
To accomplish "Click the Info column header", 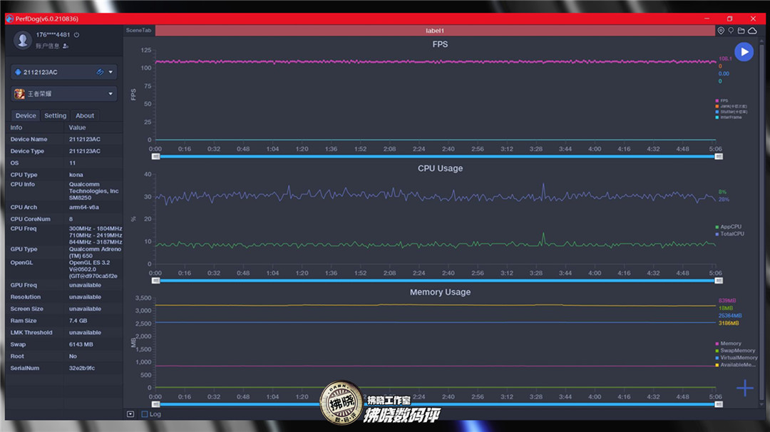I will click(16, 128).
